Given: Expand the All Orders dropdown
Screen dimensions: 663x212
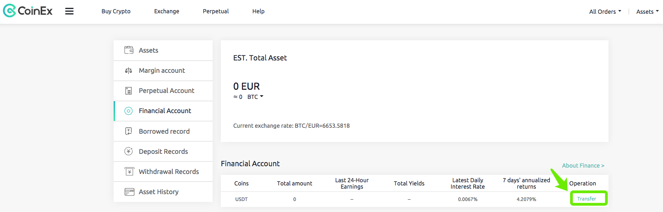Looking at the screenshot, I should [605, 11].
